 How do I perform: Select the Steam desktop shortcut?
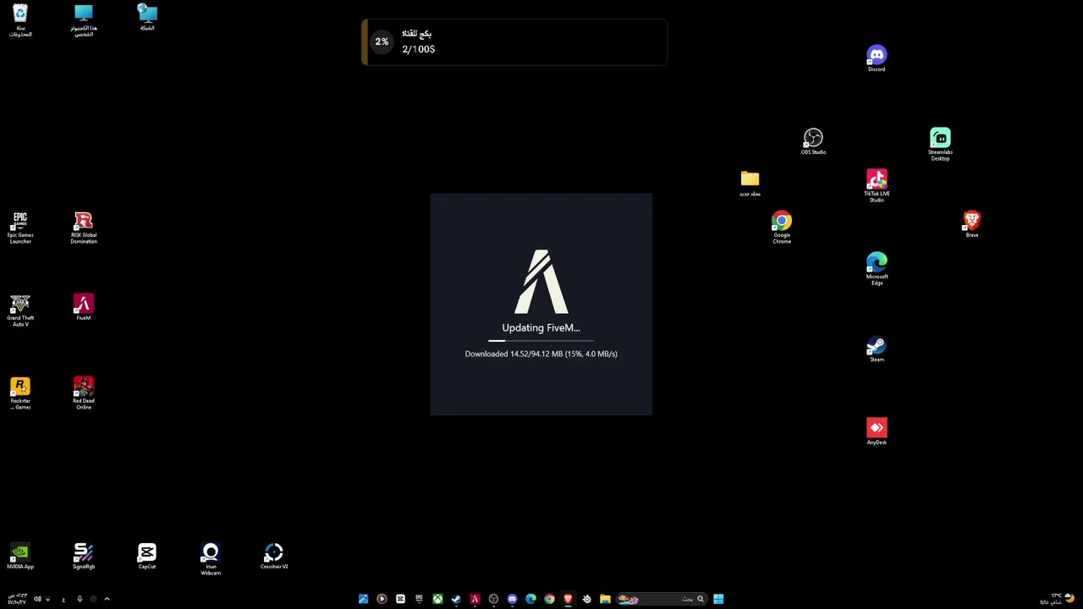[x=877, y=349]
